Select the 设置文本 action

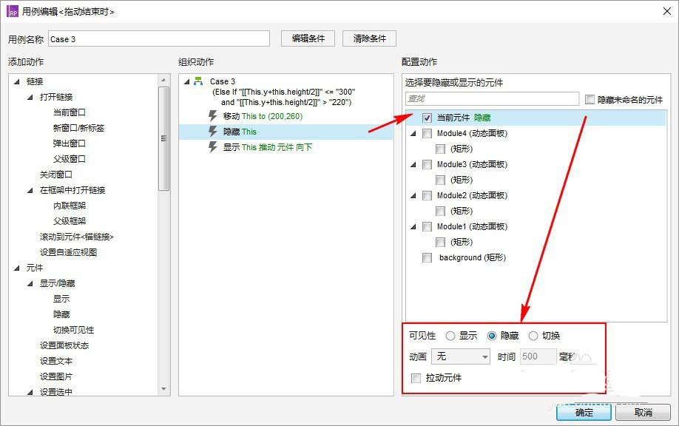(x=56, y=361)
